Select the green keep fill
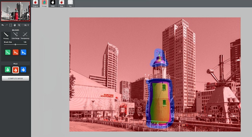The height and width of the screenshot is (137, 252). coord(8,70)
